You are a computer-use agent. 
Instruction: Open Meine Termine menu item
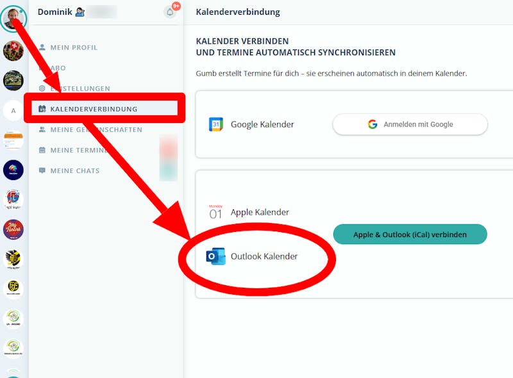(79, 151)
